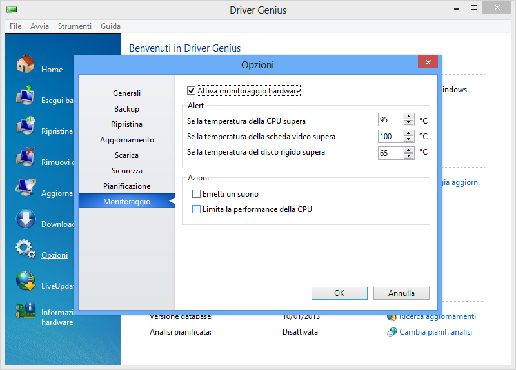Open the Sicurezza options tab
The height and width of the screenshot is (370, 516).
click(x=126, y=171)
